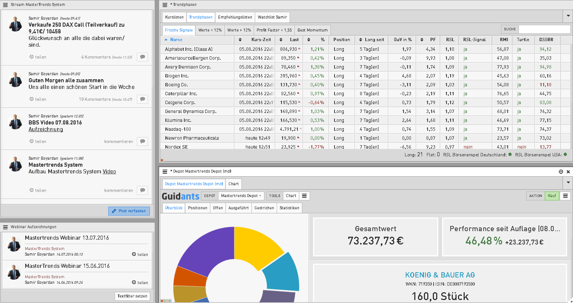Open the Statistiken tab
Image resolution: width=573 pixels, height=303 pixels.
[x=289, y=208]
